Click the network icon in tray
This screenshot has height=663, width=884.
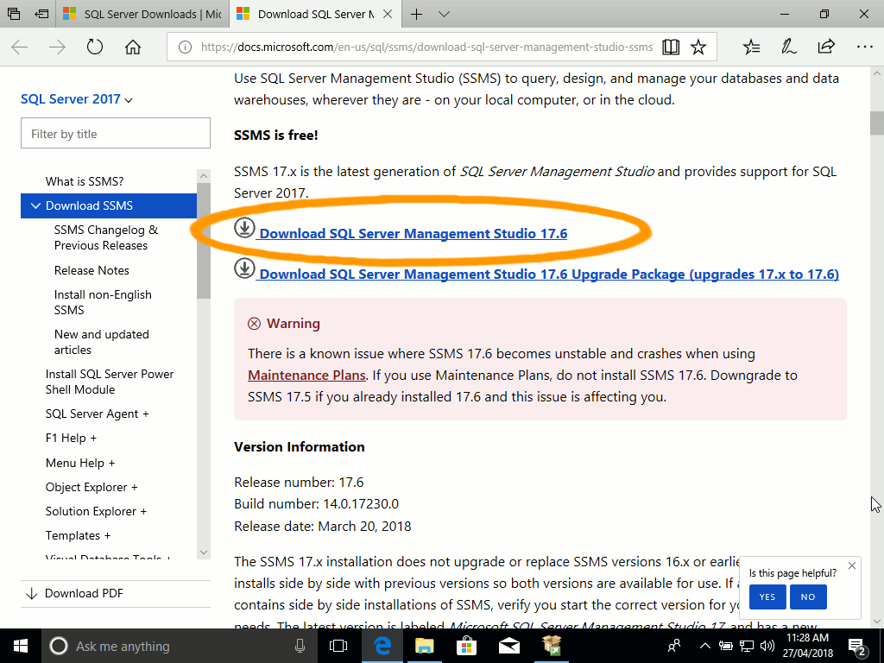[747, 646]
